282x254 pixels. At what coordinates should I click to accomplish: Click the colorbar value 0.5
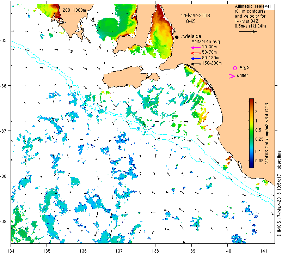[258, 130]
